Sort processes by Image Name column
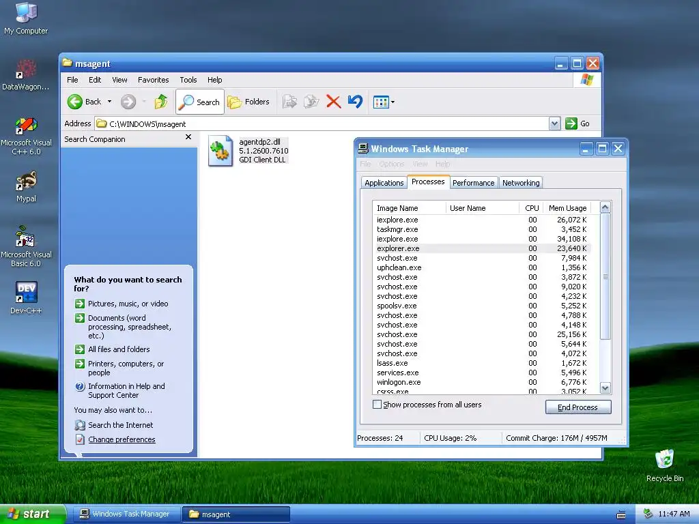 [x=409, y=208]
